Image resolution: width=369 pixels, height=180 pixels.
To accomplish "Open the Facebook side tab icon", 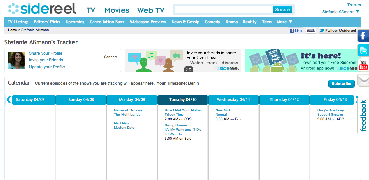I will point(364,36).
